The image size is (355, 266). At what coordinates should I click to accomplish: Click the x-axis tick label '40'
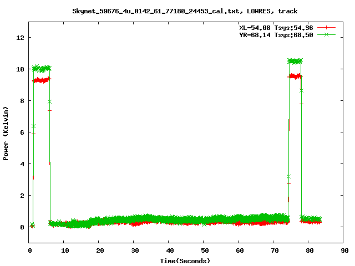point(170,250)
